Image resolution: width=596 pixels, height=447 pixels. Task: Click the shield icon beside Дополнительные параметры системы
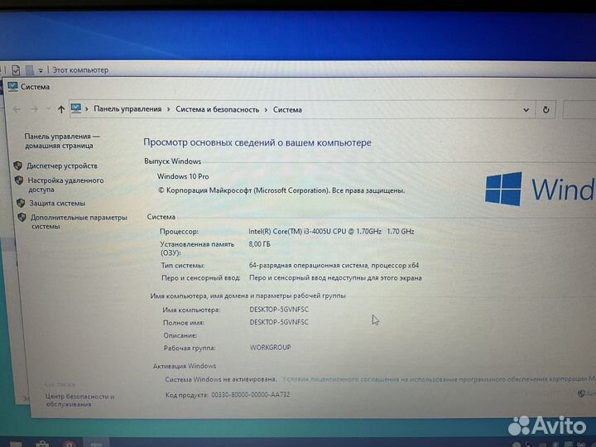pos(22,218)
